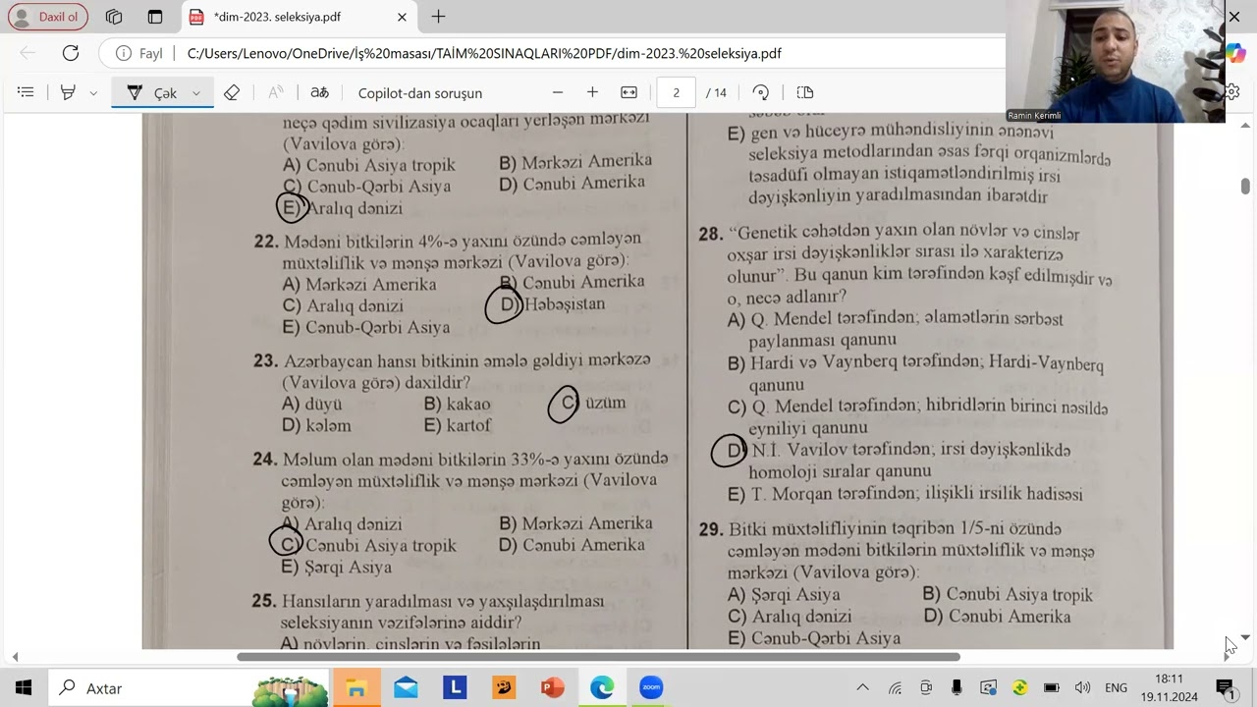
Task: Close the dim-2023. seleksiya.pdf tab
Action: pos(402,17)
